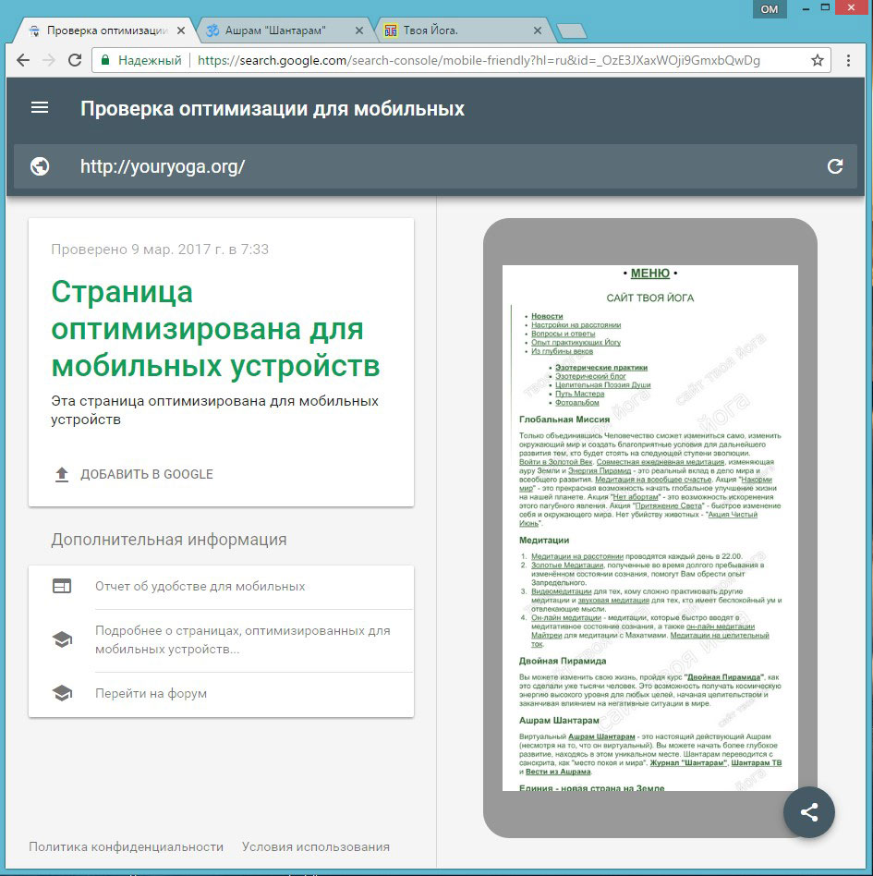Reload the page with browser reload icon
Viewport: 873px width, 876px height.
75,60
